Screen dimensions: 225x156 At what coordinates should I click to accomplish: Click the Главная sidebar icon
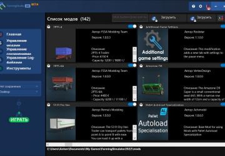[2, 34]
